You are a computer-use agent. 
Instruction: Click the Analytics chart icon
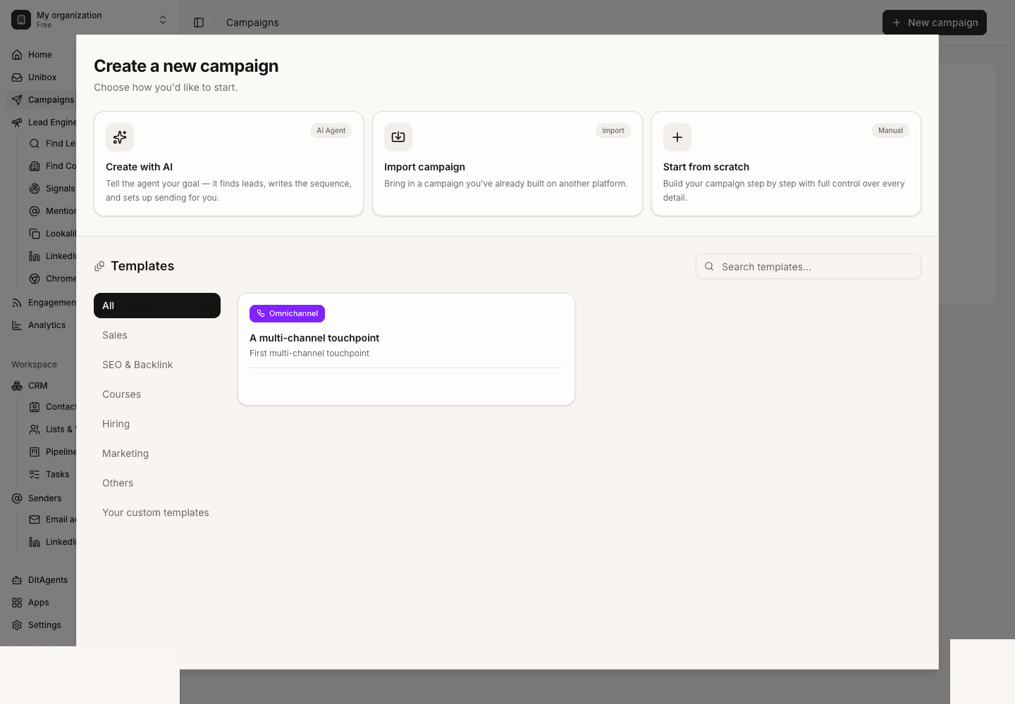[x=17, y=325]
